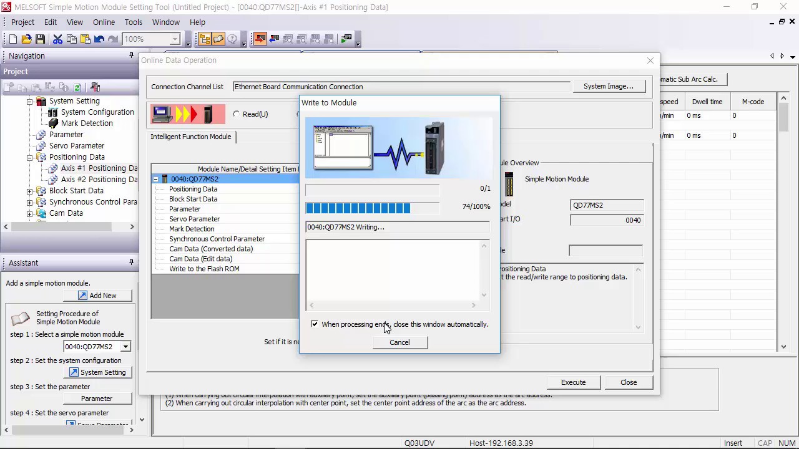Click the refresh icon in Project panel toolbar
This screenshot has width=799, height=449.
click(x=77, y=87)
